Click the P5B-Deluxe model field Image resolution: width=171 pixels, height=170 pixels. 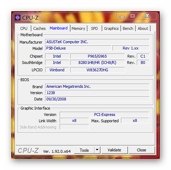[78, 48]
